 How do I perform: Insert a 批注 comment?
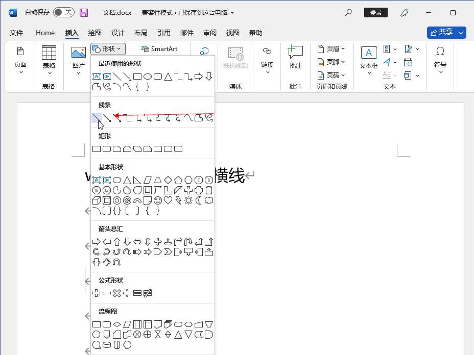click(295, 57)
